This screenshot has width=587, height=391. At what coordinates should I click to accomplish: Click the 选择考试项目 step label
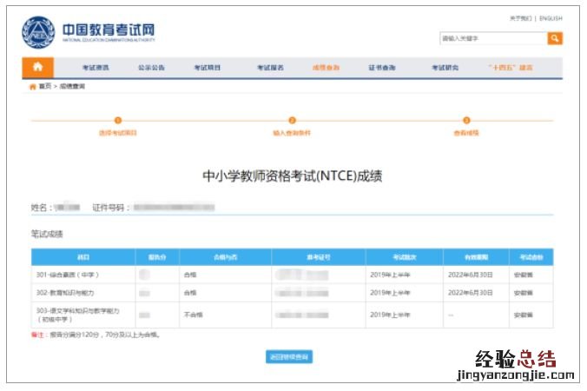(118, 133)
